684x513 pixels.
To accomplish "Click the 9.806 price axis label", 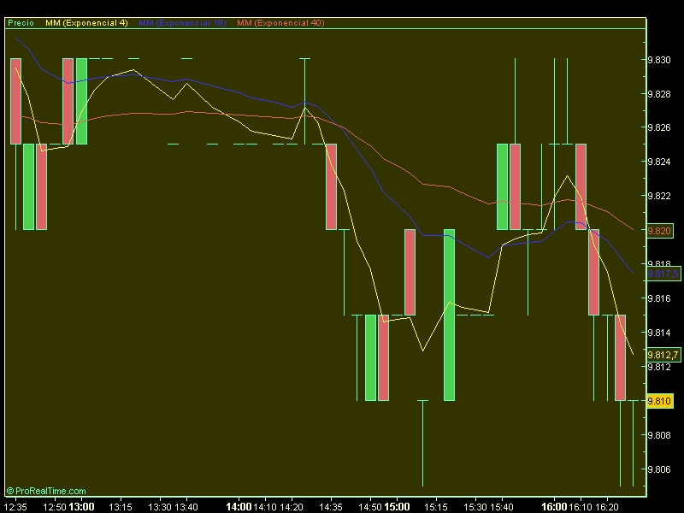I will click(658, 469).
